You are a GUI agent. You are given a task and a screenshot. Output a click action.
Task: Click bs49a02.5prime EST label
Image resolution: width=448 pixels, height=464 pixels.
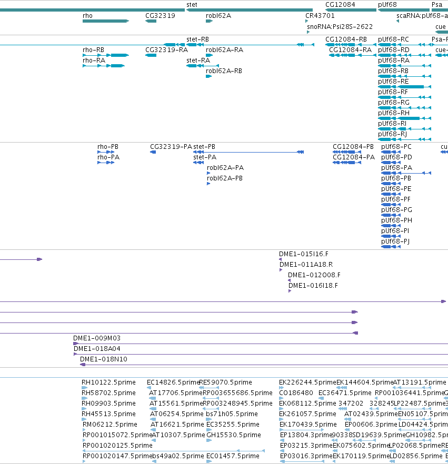[x=178, y=456]
